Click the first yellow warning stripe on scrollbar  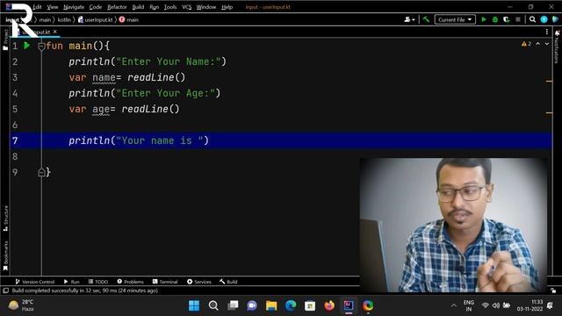pos(549,82)
